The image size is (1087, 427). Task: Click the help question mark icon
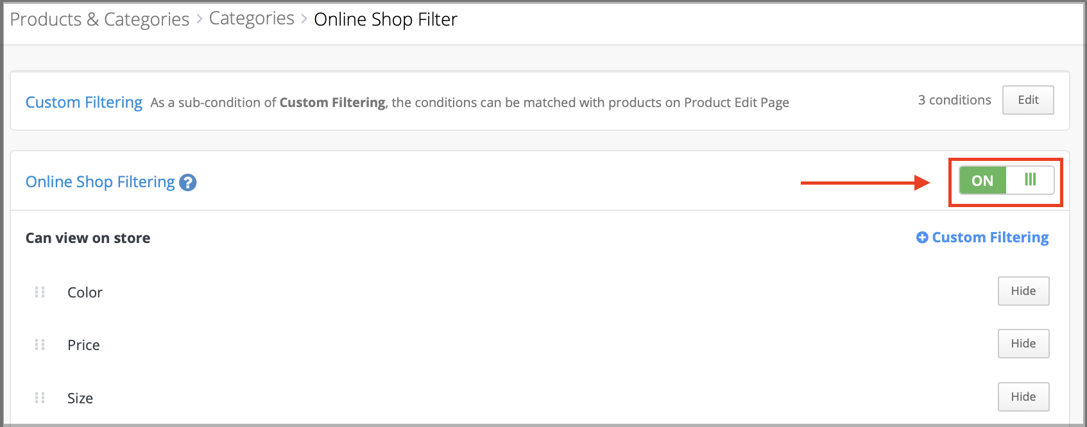(x=188, y=183)
